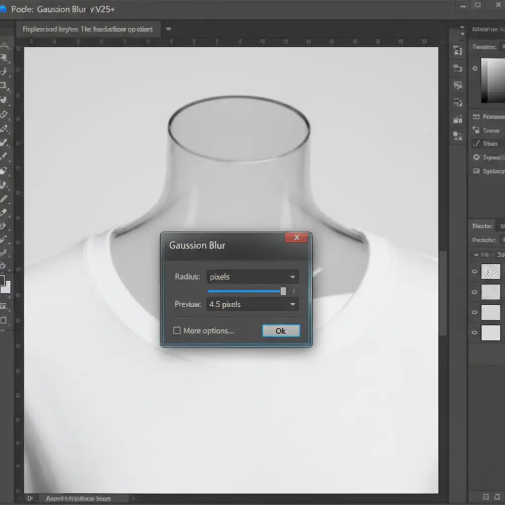Image resolution: width=505 pixels, height=505 pixels.
Task: Switch to the open document tab
Action: click(x=88, y=29)
